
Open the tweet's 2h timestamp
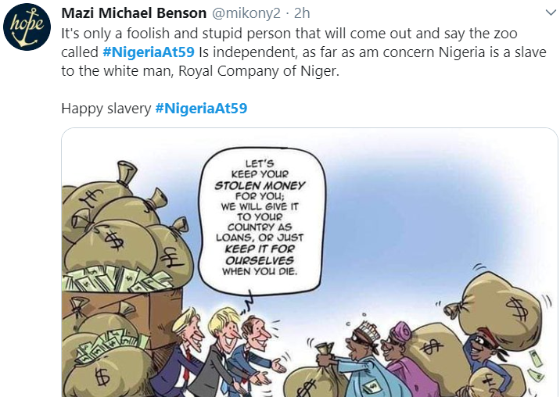pos(302,13)
